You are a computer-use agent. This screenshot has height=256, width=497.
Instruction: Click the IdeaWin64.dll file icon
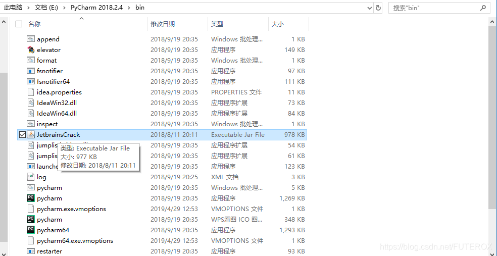coord(31,114)
